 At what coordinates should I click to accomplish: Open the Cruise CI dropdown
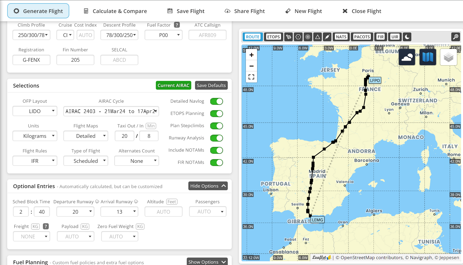[x=65, y=35]
